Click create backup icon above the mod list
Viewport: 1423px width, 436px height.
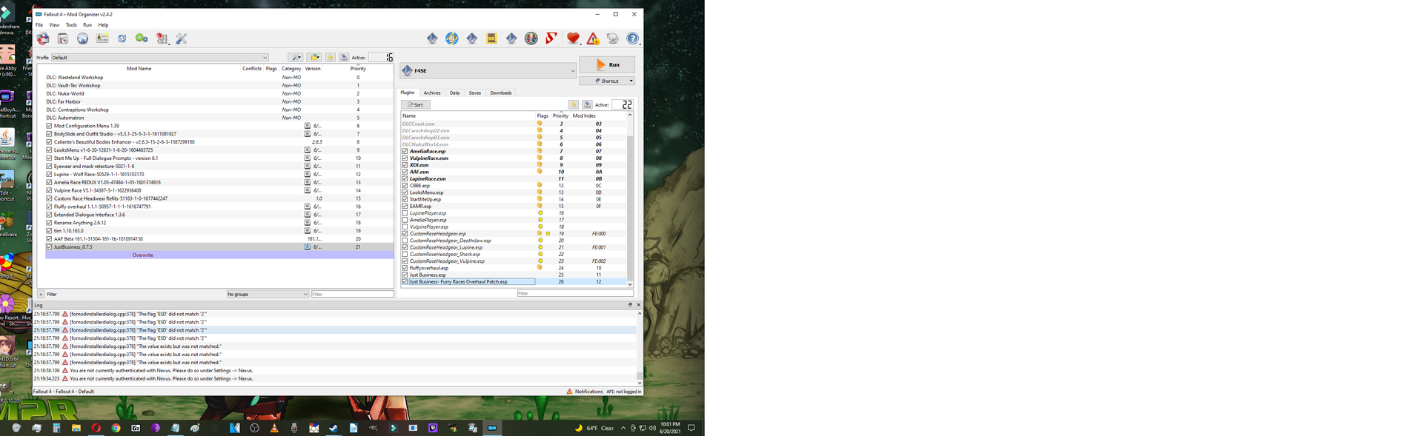(x=344, y=57)
